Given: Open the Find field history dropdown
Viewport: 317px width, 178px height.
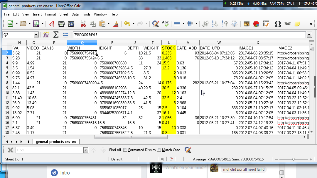Looking at the screenshot, I should point(86,150).
